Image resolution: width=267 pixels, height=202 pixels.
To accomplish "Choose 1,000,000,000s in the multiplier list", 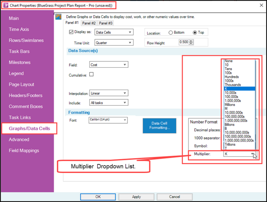I will (x=239, y=121).
